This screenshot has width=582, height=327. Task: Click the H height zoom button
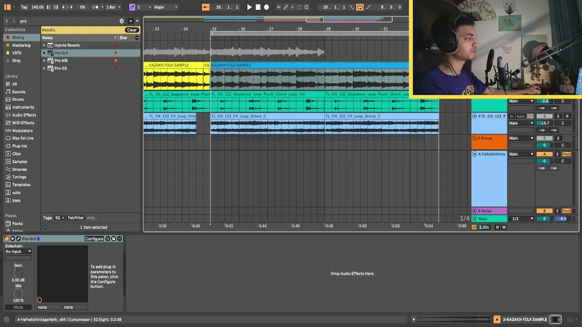click(497, 228)
